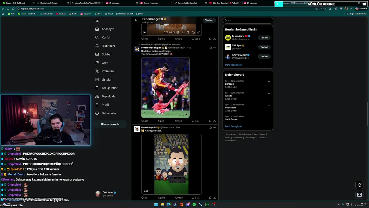Like the plastic bags post with 53 B

click(x=178, y=121)
